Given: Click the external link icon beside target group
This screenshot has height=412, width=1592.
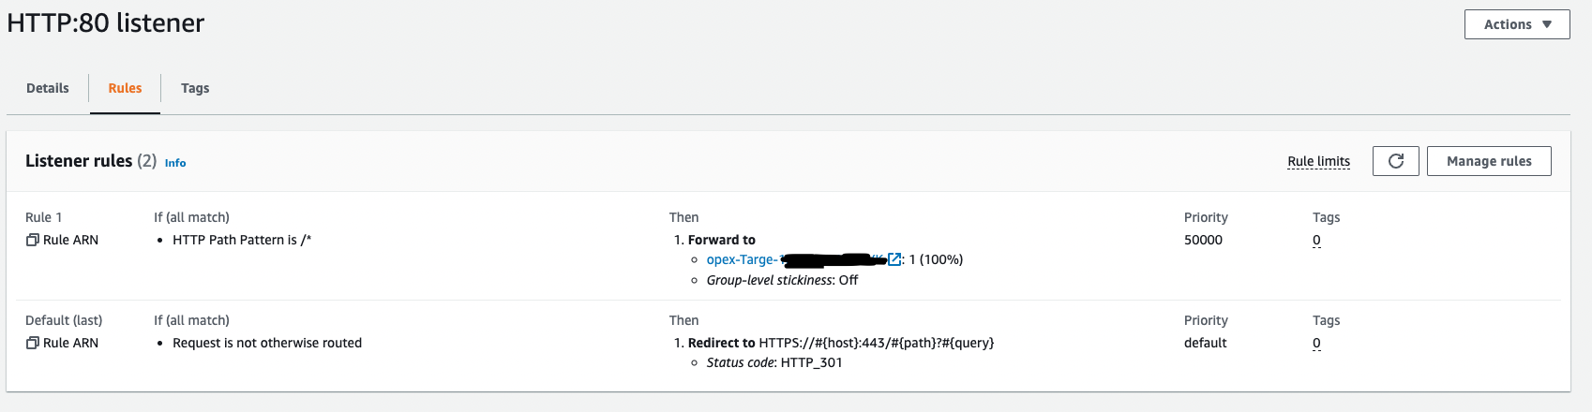Looking at the screenshot, I should pyautogui.click(x=894, y=259).
